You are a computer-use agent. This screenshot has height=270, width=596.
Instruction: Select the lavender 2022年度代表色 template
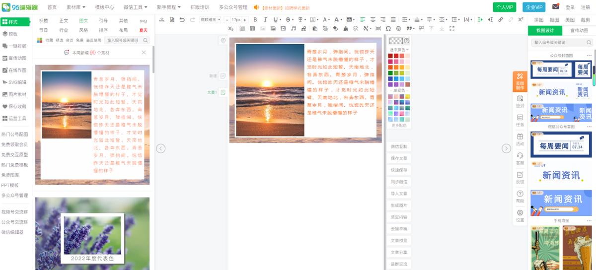point(92,234)
